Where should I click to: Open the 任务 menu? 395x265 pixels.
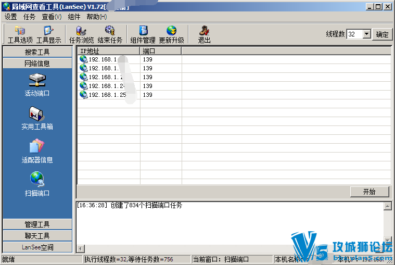(x=29, y=17)
